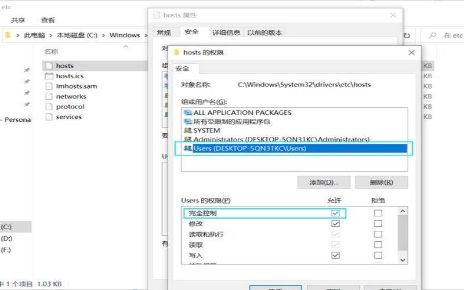Click the search magnifier icon in Explorer

433,35
